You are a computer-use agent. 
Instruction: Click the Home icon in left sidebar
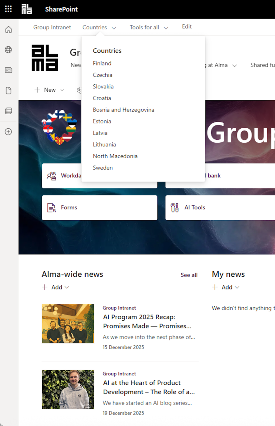tap(8, 30)
